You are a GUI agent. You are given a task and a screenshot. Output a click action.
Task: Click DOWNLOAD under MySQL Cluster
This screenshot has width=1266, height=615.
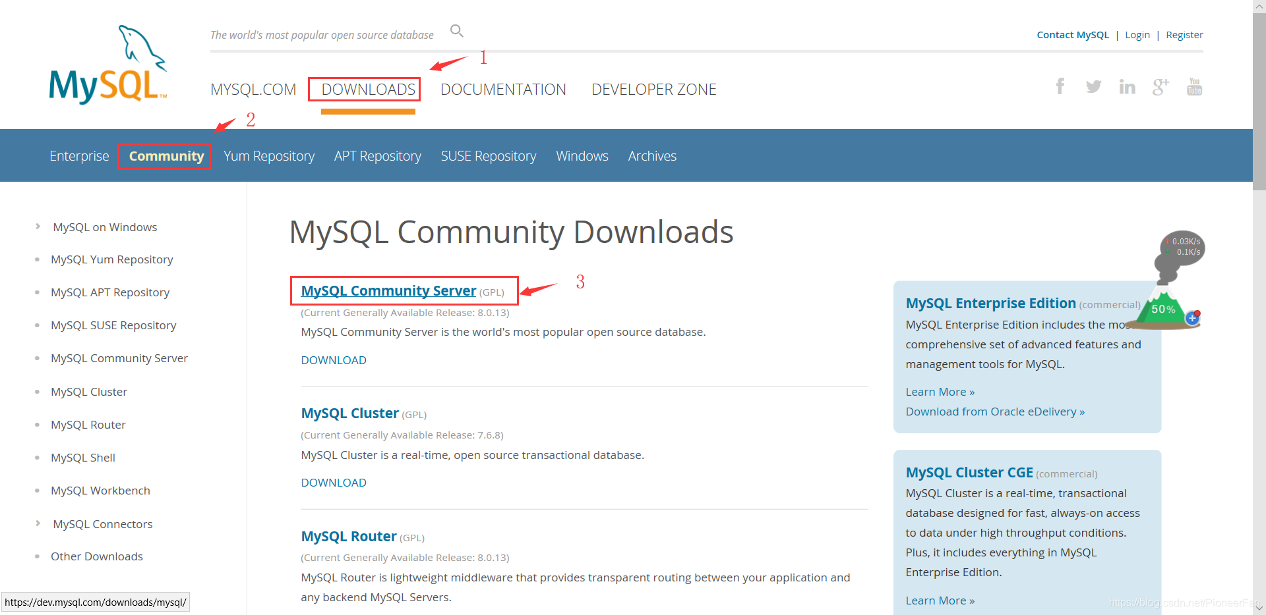(x=334, y=483)
